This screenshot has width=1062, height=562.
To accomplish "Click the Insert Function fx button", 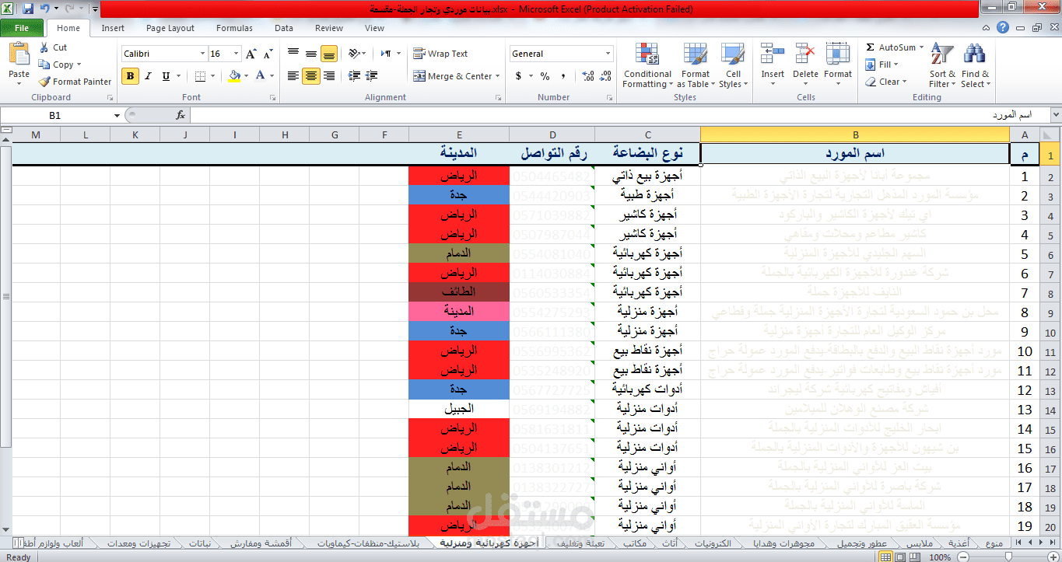I will click(x=181, y=115).
